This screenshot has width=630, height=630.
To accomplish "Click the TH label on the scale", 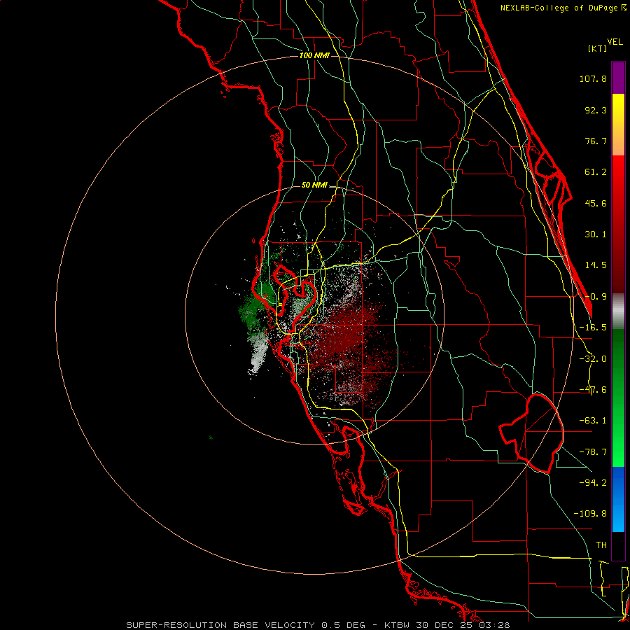I will coord(601,545).
